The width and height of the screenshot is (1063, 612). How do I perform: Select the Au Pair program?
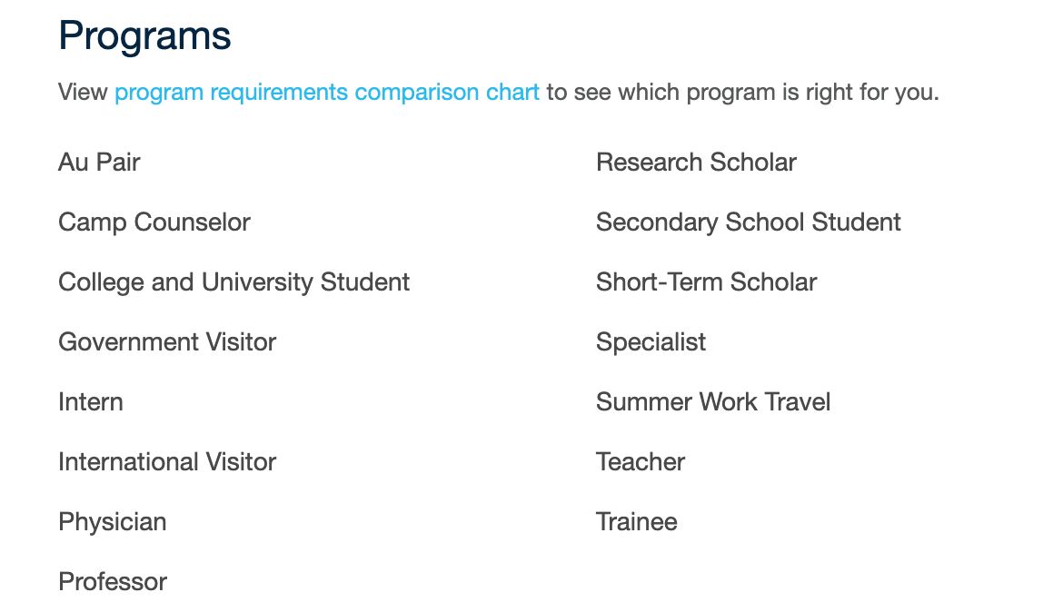coord(99,163)
